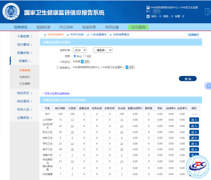
Task: Click 进入 button in 职业卫生 row
Action: [194, 132]
